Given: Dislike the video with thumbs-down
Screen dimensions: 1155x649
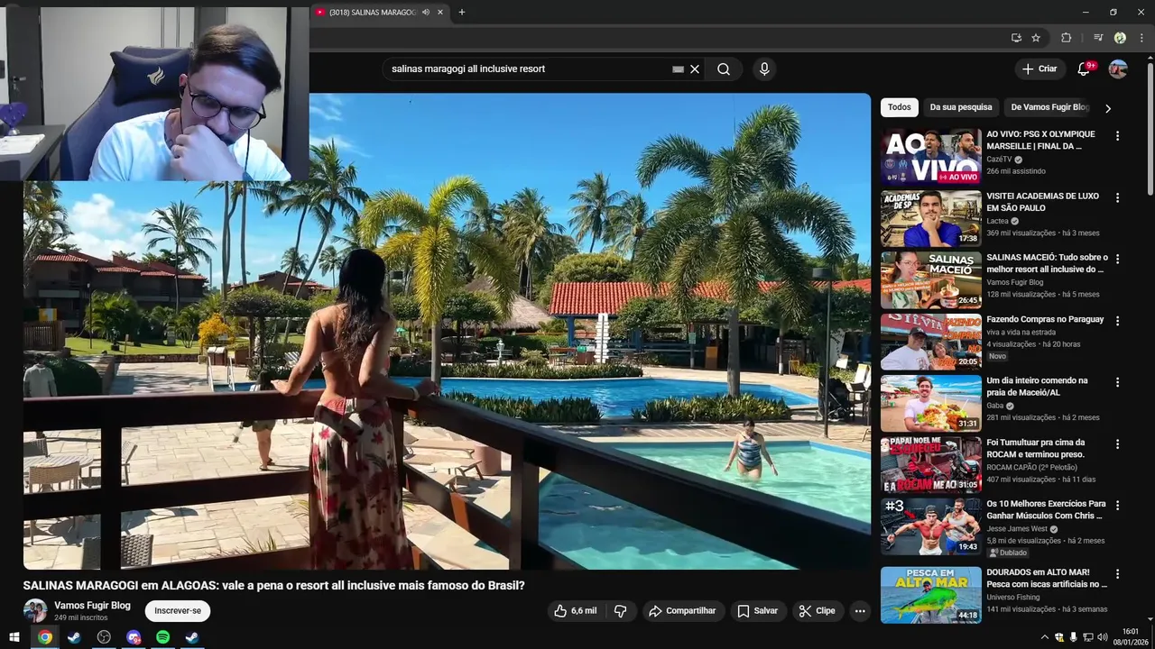Looking at the screenshot, I should point(621,611).
